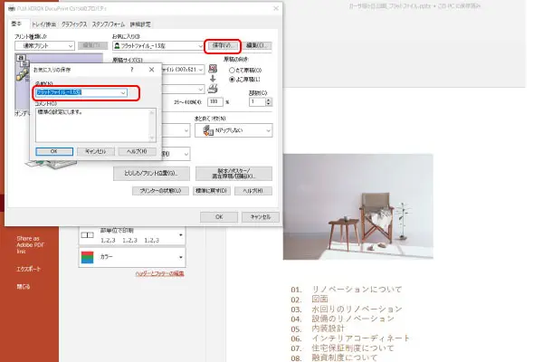543x362 pixels.
Task: Open the とじしろ/プリント位置 settings button
Action: point(151,173)
